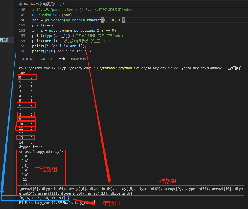The image size is (248, 209).
Task: Click the terminal output row '1 7'
Action: 26,82
